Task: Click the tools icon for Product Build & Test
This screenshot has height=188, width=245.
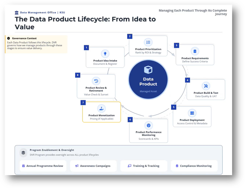Action: tap(206, 86)
